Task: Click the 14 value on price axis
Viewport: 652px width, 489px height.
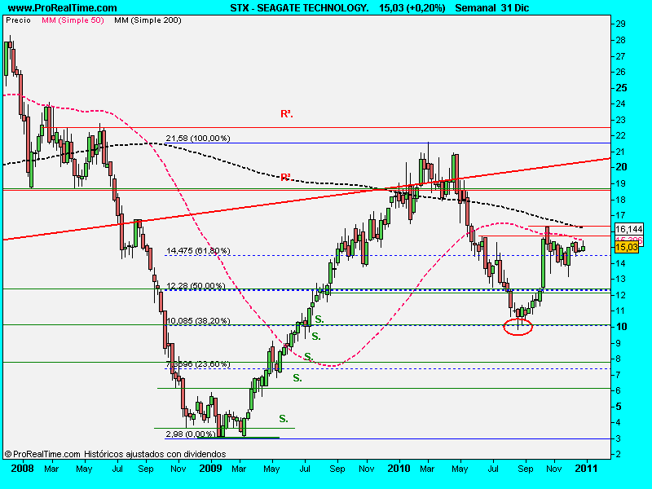Action: click(620, 263)
